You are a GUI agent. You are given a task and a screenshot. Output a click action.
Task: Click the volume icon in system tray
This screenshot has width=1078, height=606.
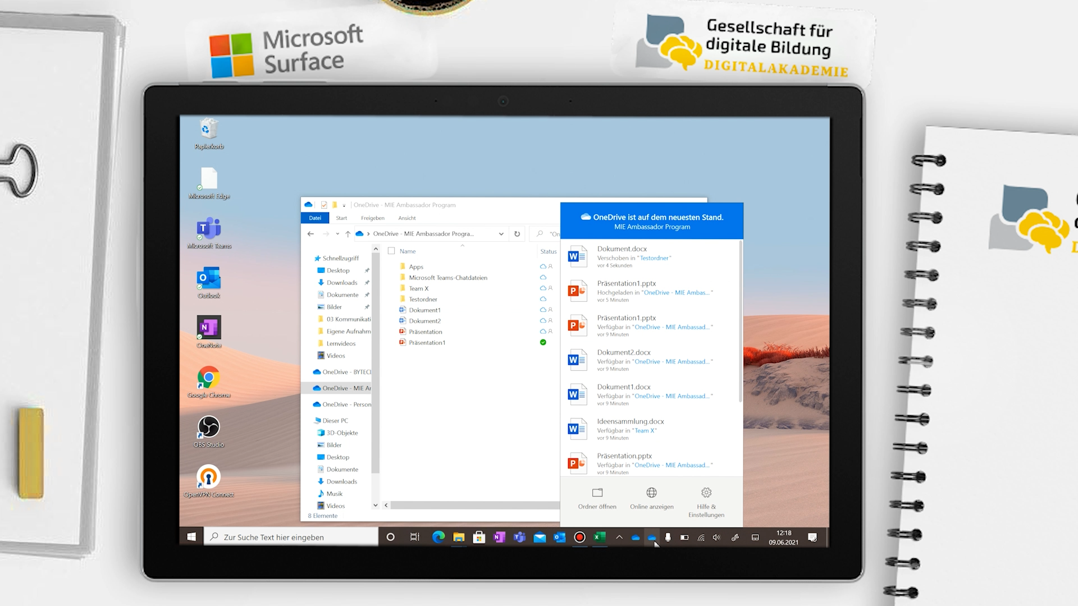[x=716, y=537]
